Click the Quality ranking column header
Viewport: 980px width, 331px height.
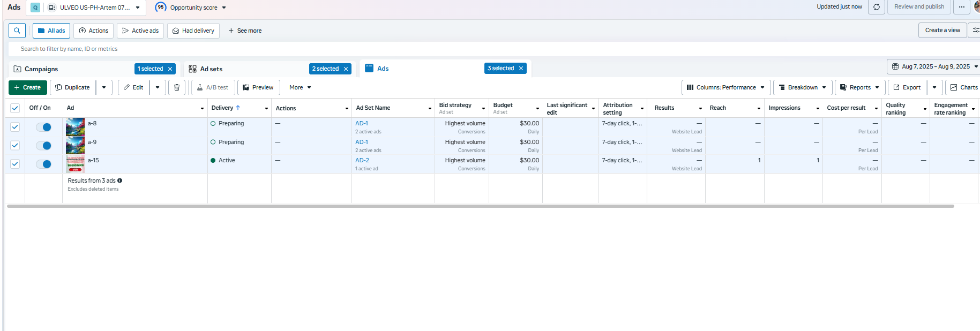pyautogui.click(x=896, y=109)
